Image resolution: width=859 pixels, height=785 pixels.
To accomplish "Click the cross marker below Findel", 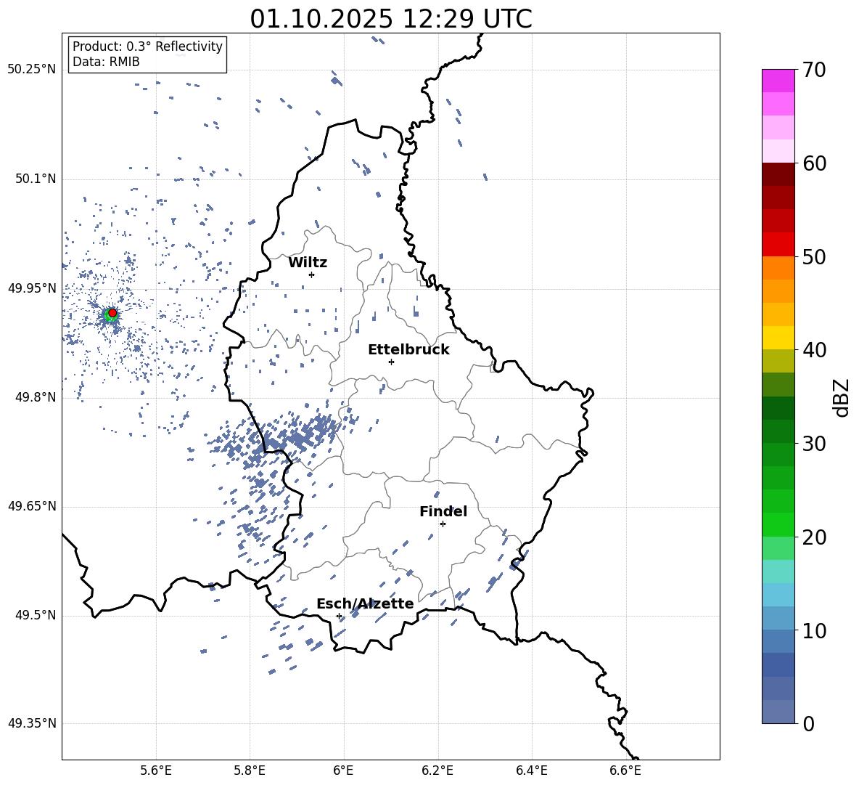I will (x=443, y=524).
